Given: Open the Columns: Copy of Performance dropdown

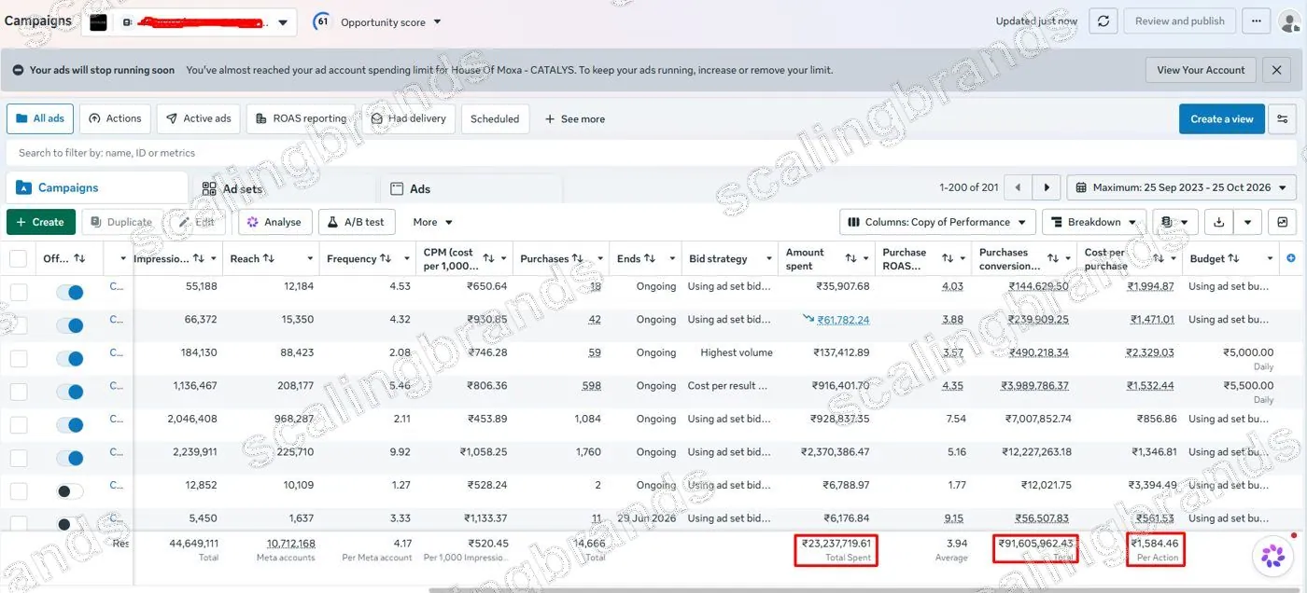Looking at the screenshot, I should (x=937, y=222).
